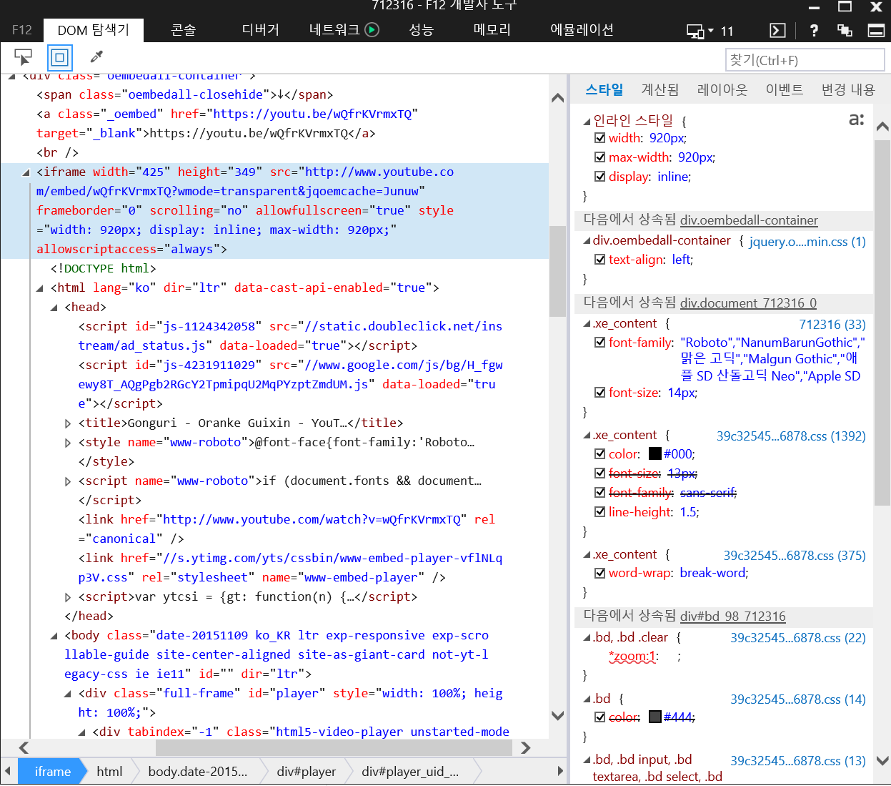Open the jquery.o....min.css (1) source link

807,242
